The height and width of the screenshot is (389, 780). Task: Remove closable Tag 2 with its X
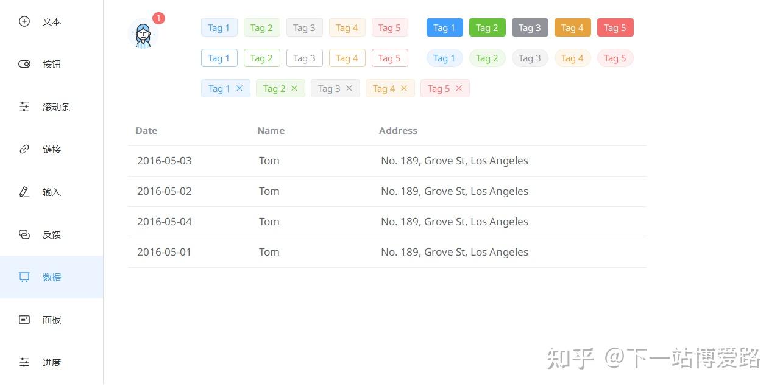click(294, 88)
